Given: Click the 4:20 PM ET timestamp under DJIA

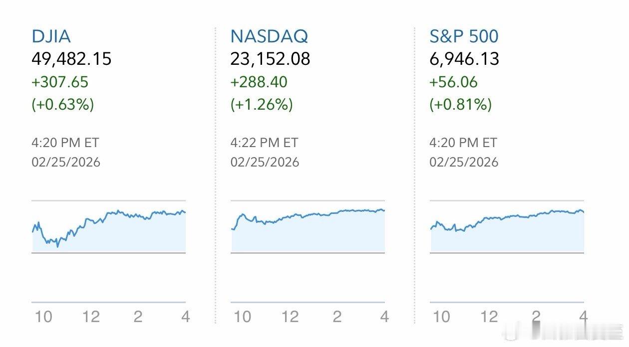Looking at the screenshot, I should pos(65,143).
